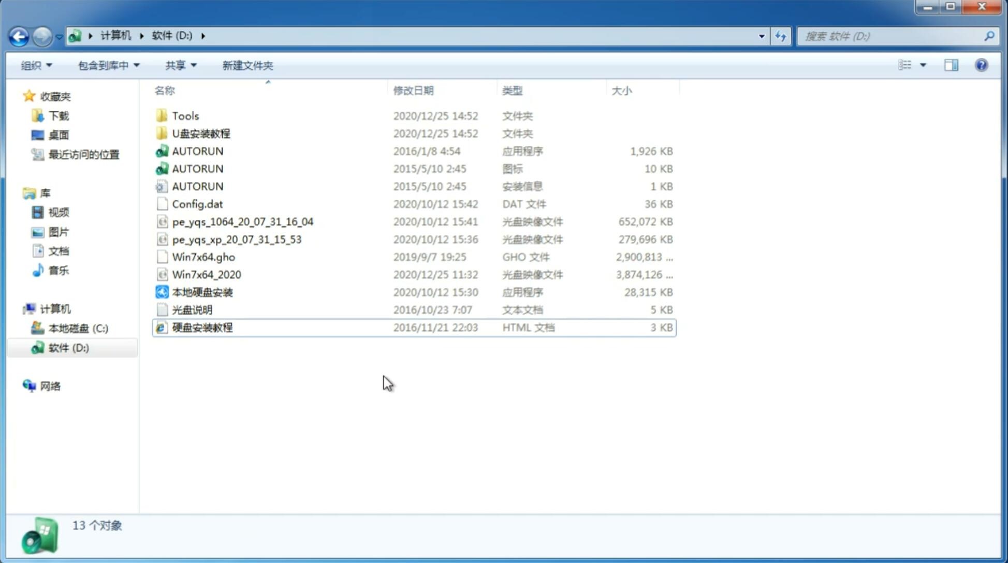Image resolution: width=1008 pixels, height=563 pixels.
Task: Open the U盘安装教程 folder
Action: click(x=201, y=133)
